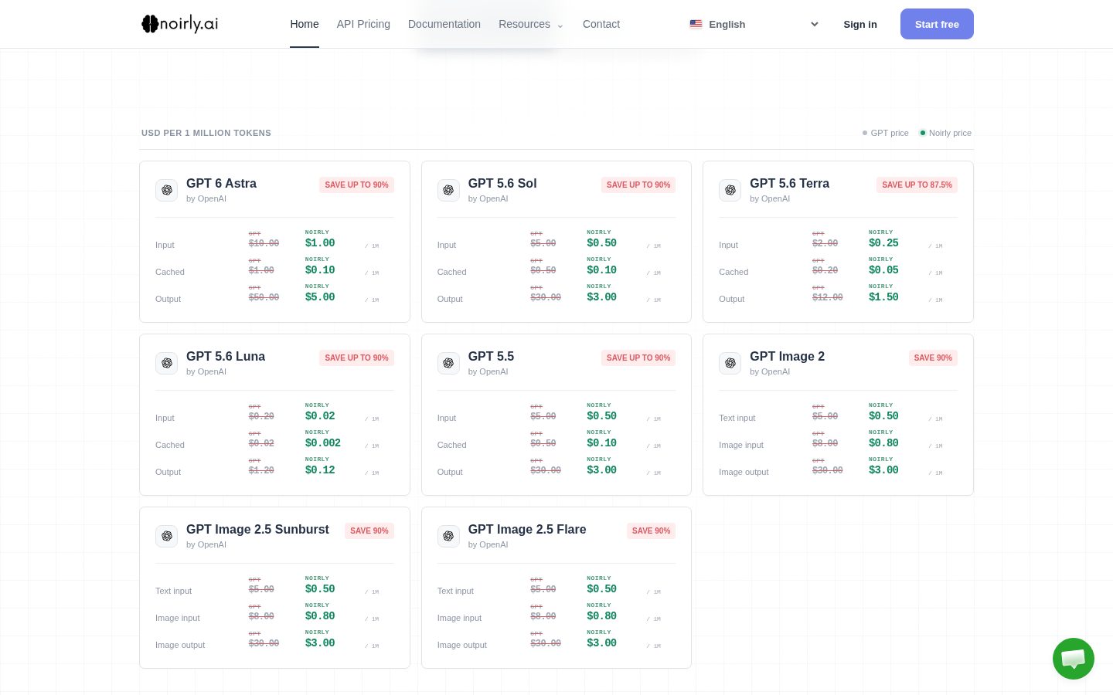Click 'by OpenAI' under GPT 5.6 Sol
Image resolution: width=1113 pixels, height=695 pixels.
coord(488,198)
